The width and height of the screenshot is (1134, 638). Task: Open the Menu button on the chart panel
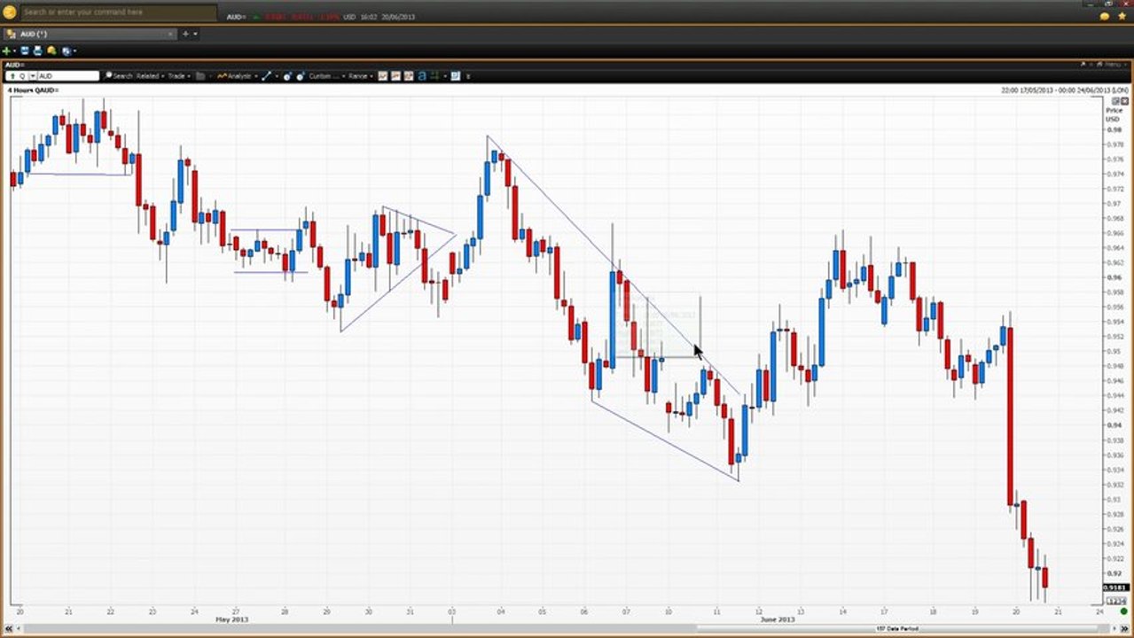[1114, 65]
